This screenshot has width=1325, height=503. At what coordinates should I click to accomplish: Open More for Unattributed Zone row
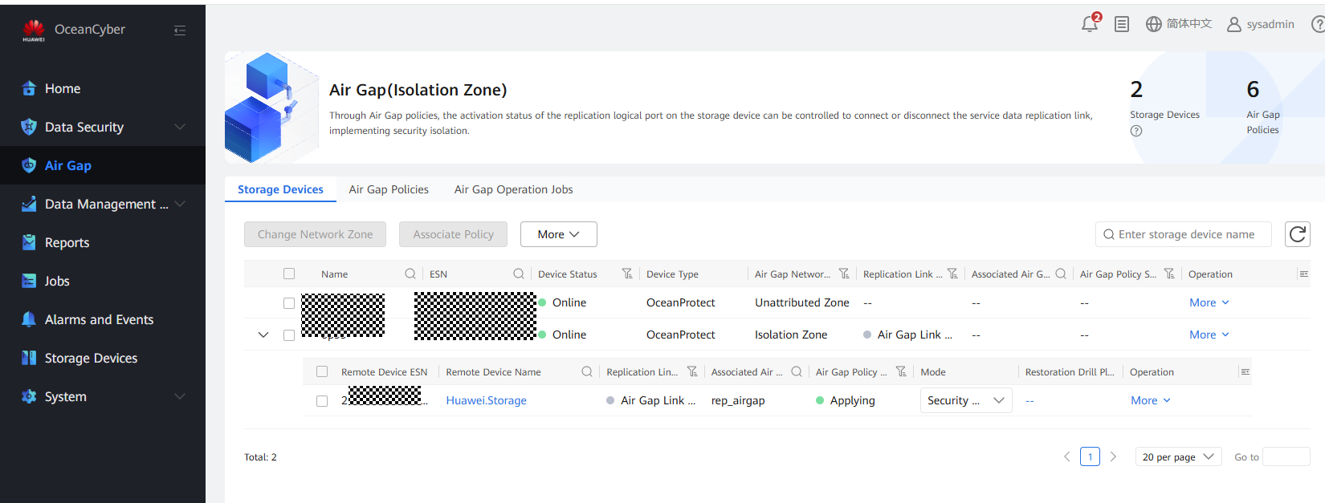pos(1209,302)
